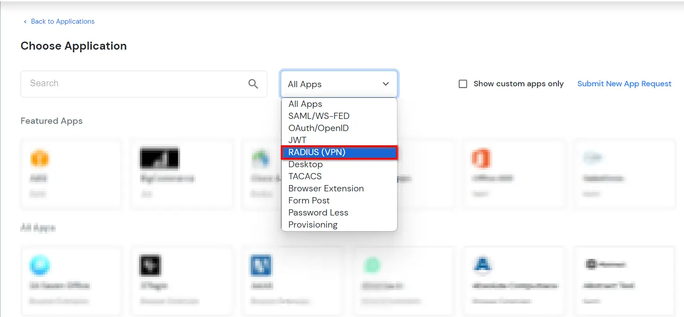Viewport: 684px width, 317px height.
Task: Select the RADIUS (VPN) menu option
Action: coord(316,152)
